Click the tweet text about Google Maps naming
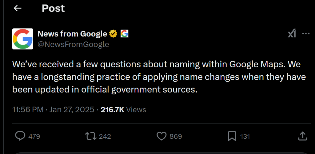 click(159, 77)
